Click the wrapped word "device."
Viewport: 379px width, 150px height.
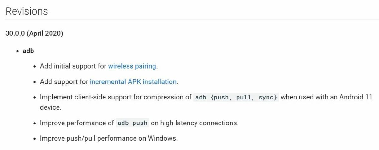(51, 107)
